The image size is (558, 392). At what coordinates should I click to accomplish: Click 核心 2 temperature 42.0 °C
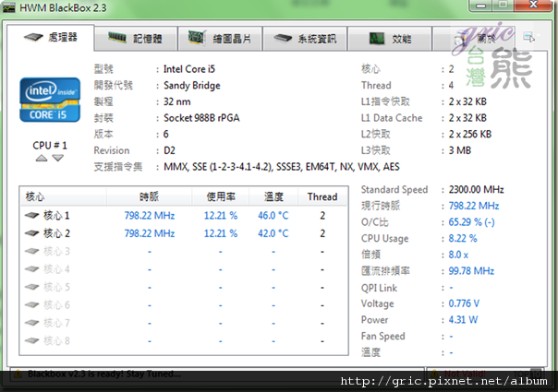273,233
